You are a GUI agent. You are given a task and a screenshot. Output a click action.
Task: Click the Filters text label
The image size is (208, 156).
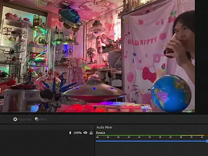43,119
